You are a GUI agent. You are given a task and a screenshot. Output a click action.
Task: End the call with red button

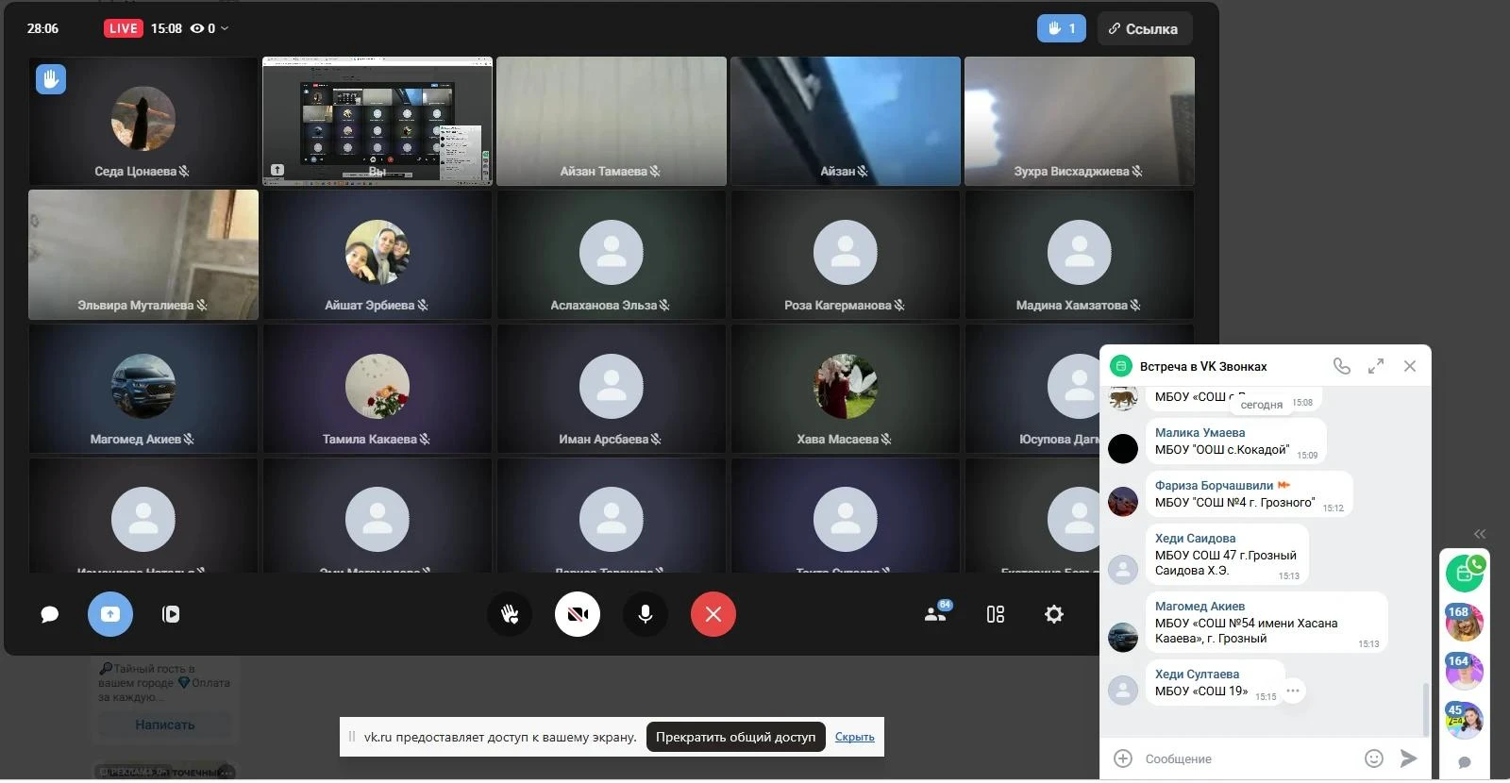click(x=713, y=614)
